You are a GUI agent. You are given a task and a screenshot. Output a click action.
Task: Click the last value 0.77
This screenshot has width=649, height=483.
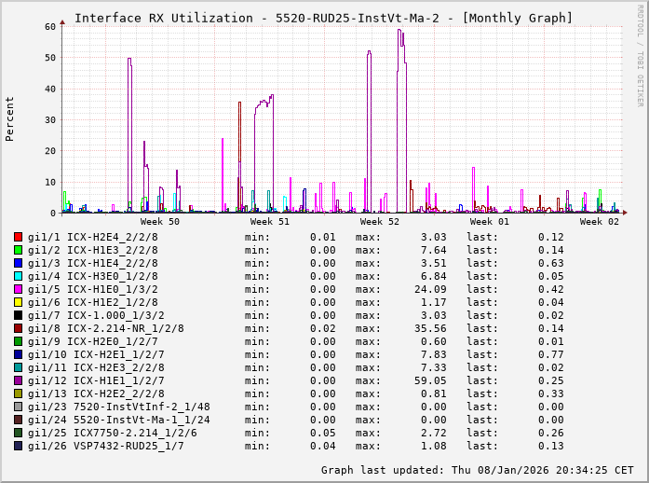(x=551, y=354)
